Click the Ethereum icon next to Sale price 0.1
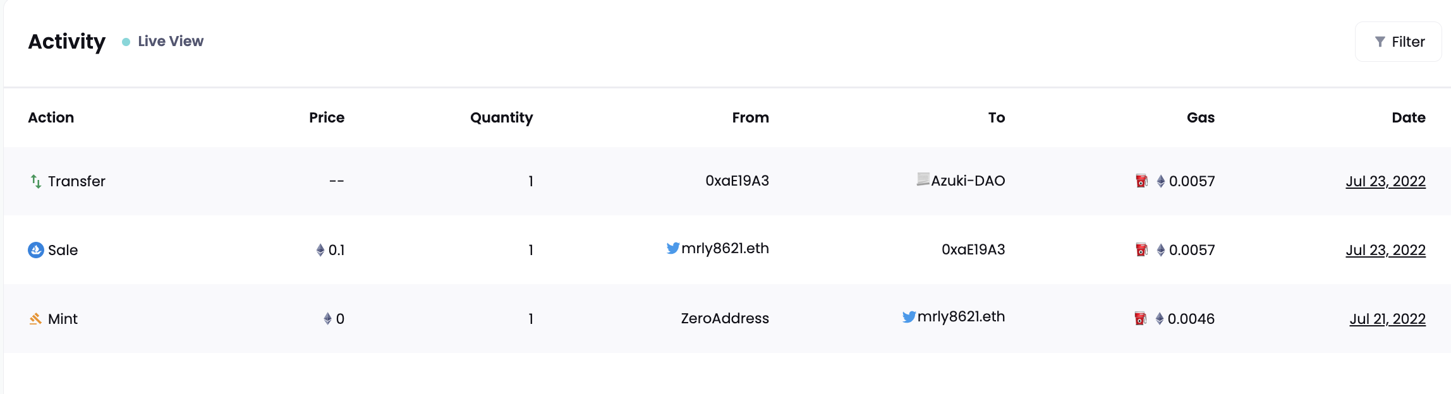This screenshot has width=1451, height=394. pyautogui.click(x=320, y=250)
